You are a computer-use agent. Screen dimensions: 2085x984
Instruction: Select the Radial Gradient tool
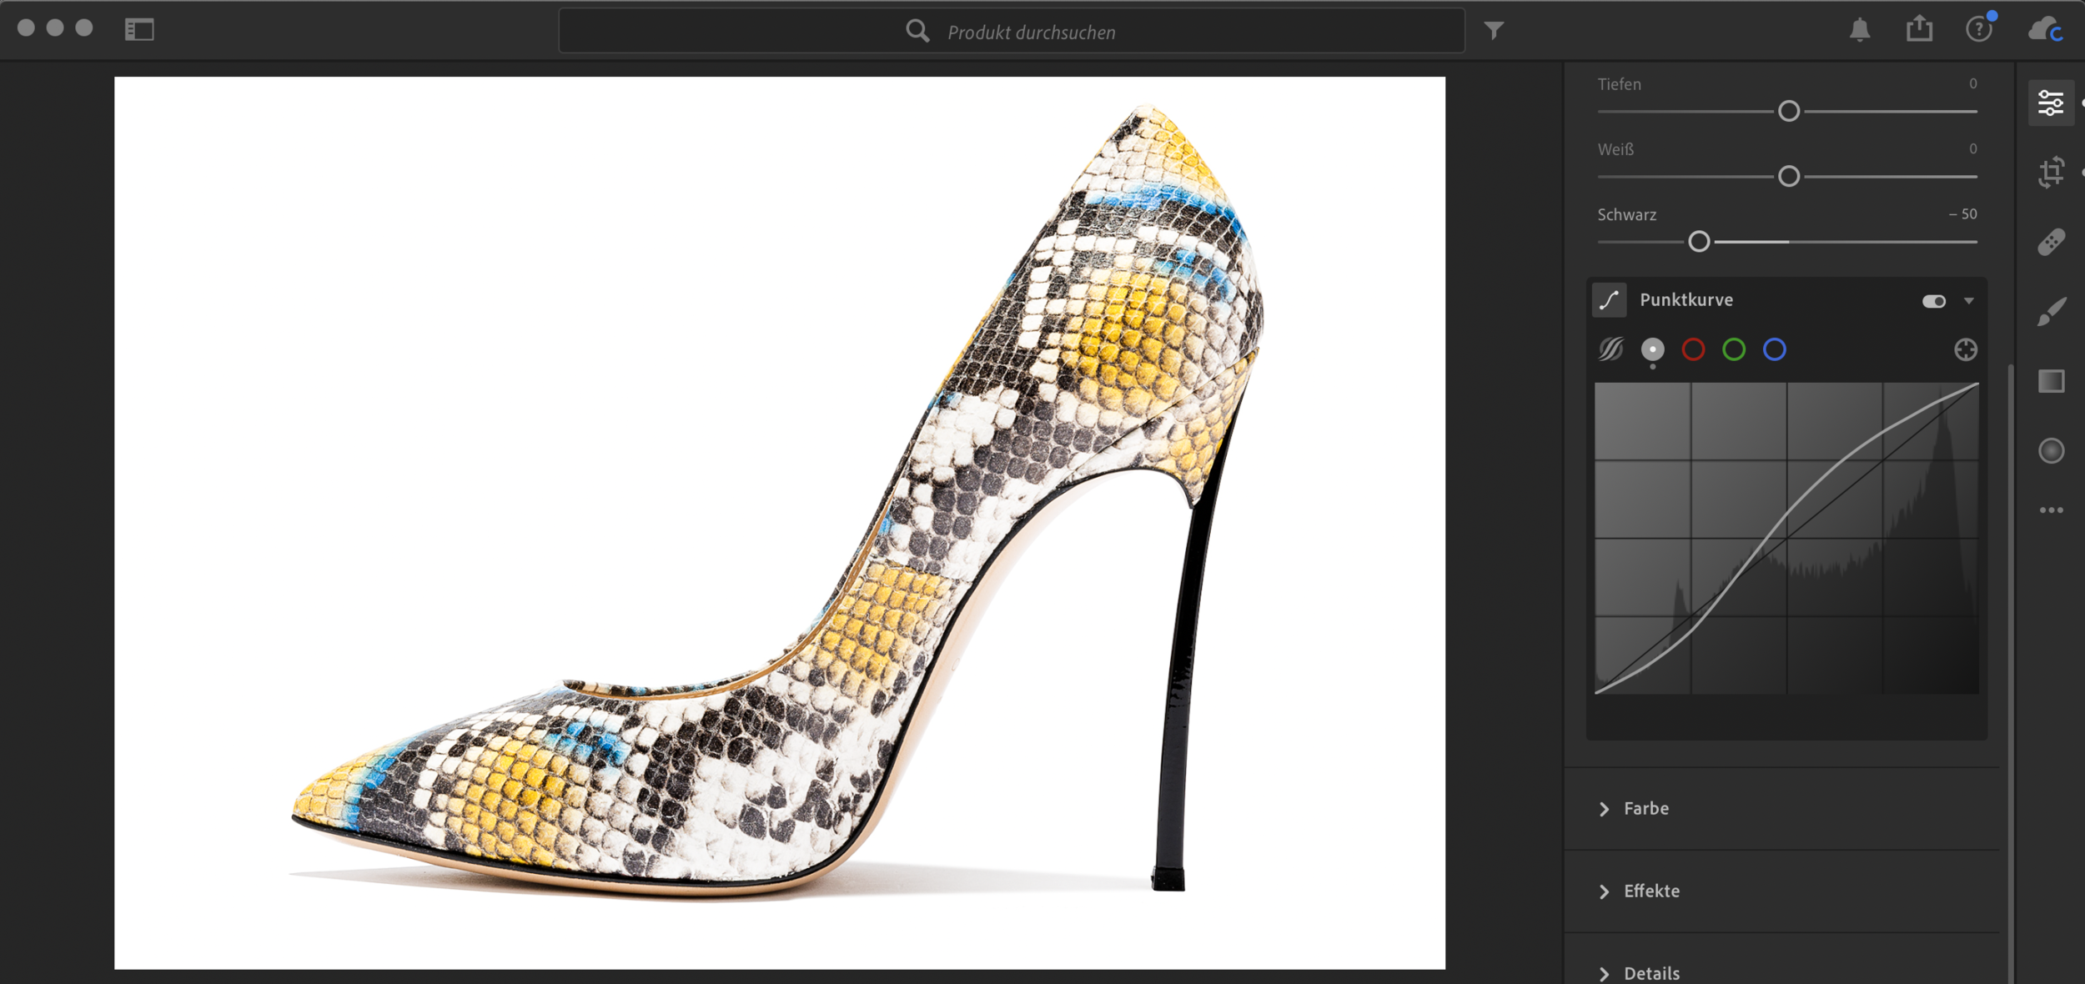click(x=2050, y=451)
